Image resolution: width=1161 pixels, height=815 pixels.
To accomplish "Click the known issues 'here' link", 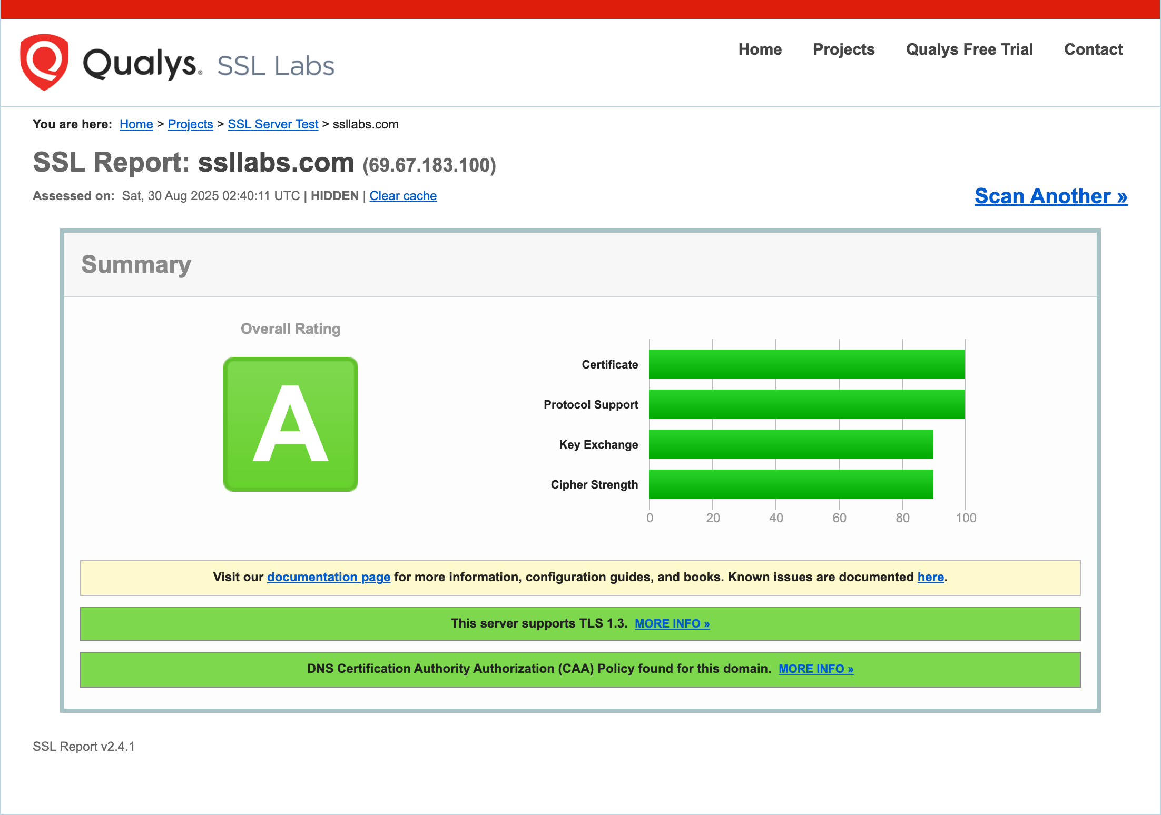I will 930,577.
